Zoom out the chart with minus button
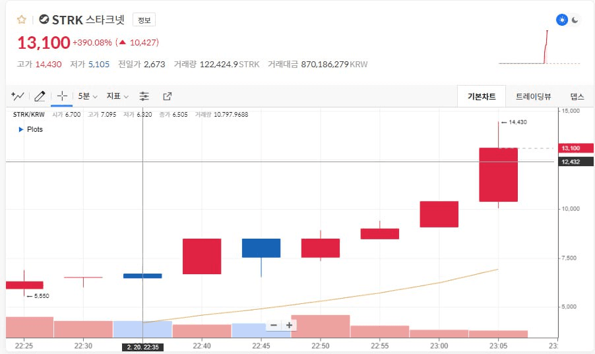 click(x=274, y=325)
